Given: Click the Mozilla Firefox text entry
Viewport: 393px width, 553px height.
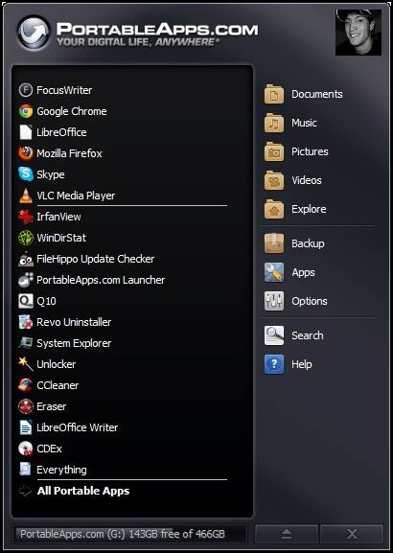Looking at the screenshot, I should (70, 153).
